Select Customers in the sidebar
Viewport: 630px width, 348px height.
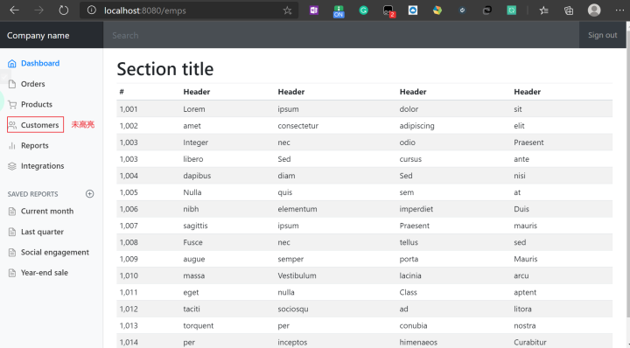(39, 125)
